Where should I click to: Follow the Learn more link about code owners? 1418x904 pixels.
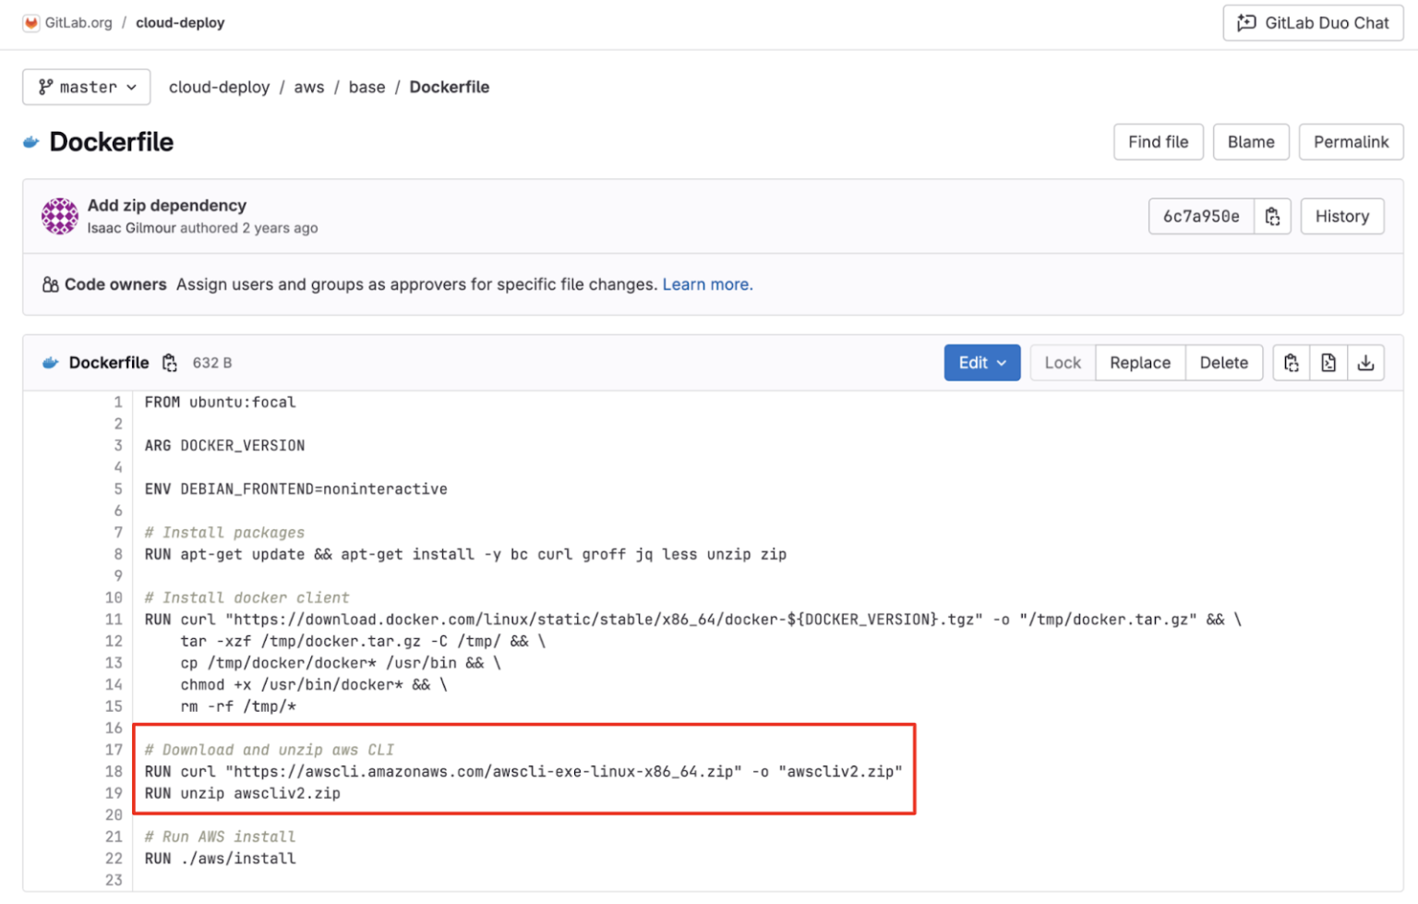point(707,284)
